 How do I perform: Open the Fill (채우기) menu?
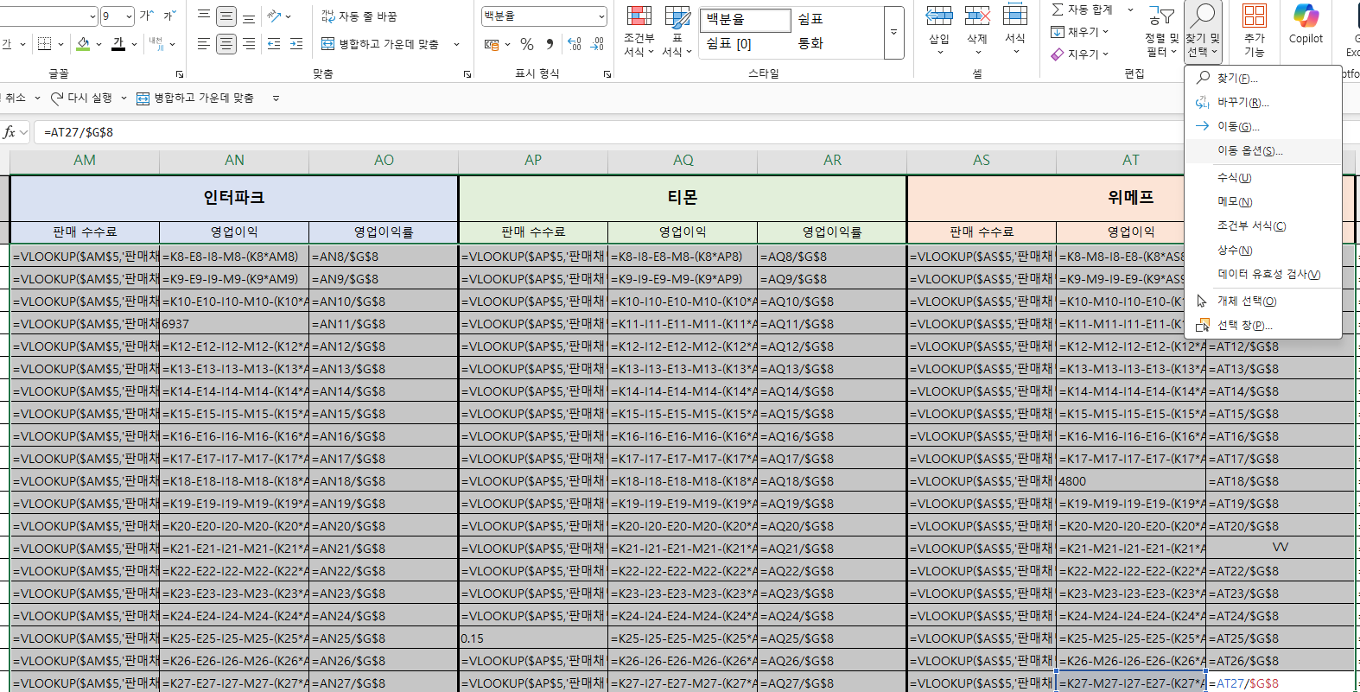point(1079,32)
